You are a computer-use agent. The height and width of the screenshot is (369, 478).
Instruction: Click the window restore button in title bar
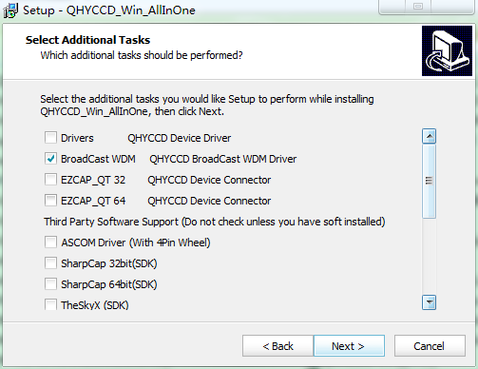418,7
